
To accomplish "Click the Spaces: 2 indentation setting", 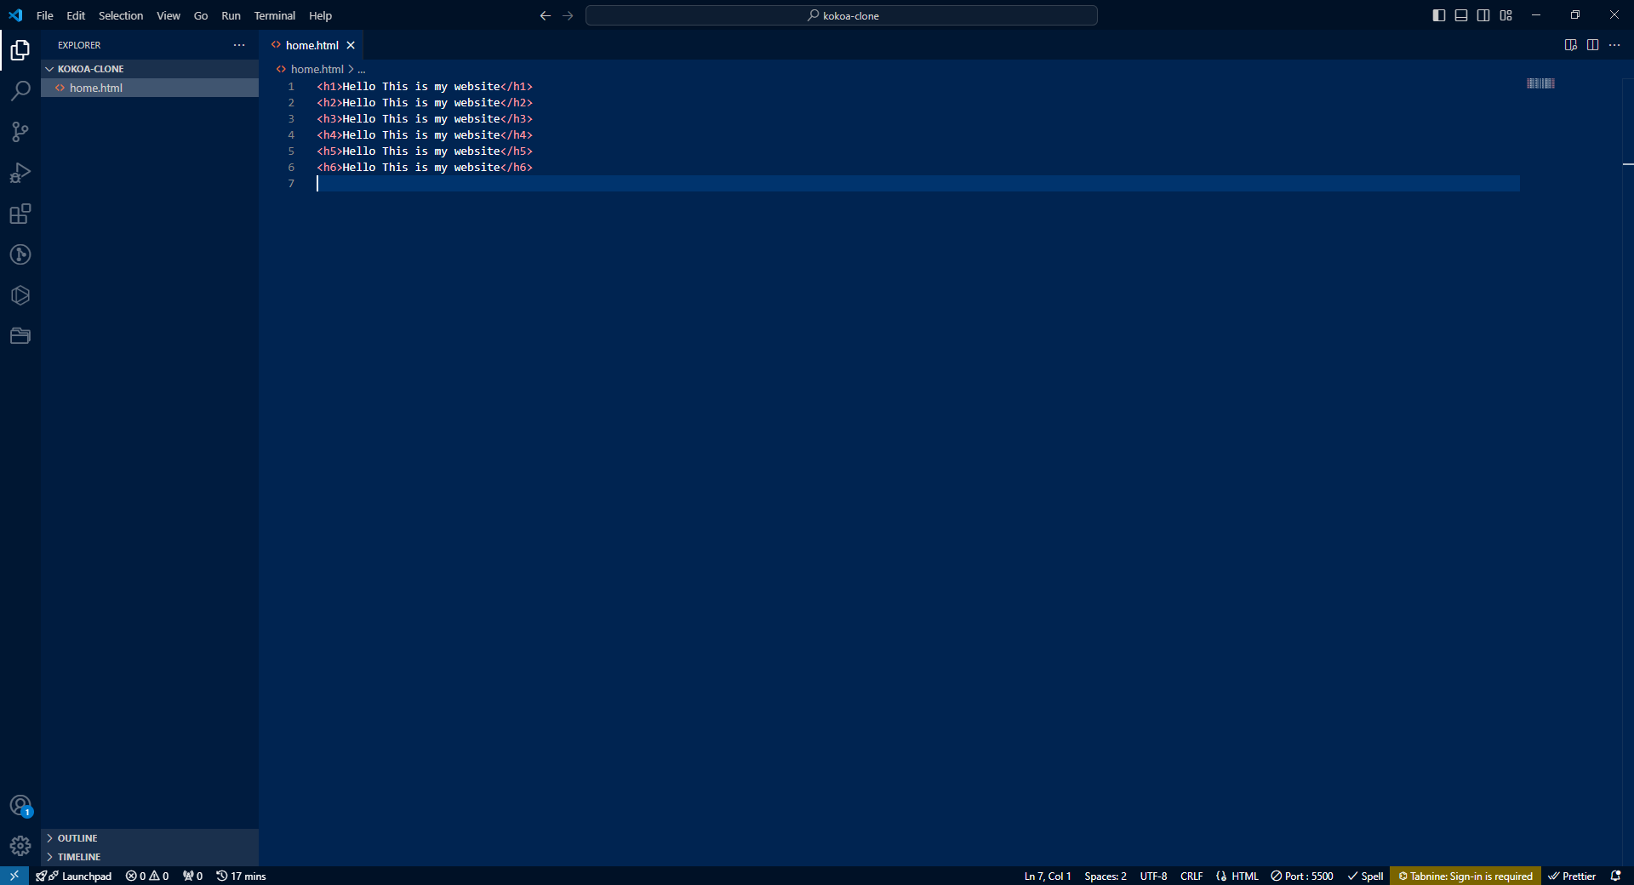I will tap(1106, 876).
